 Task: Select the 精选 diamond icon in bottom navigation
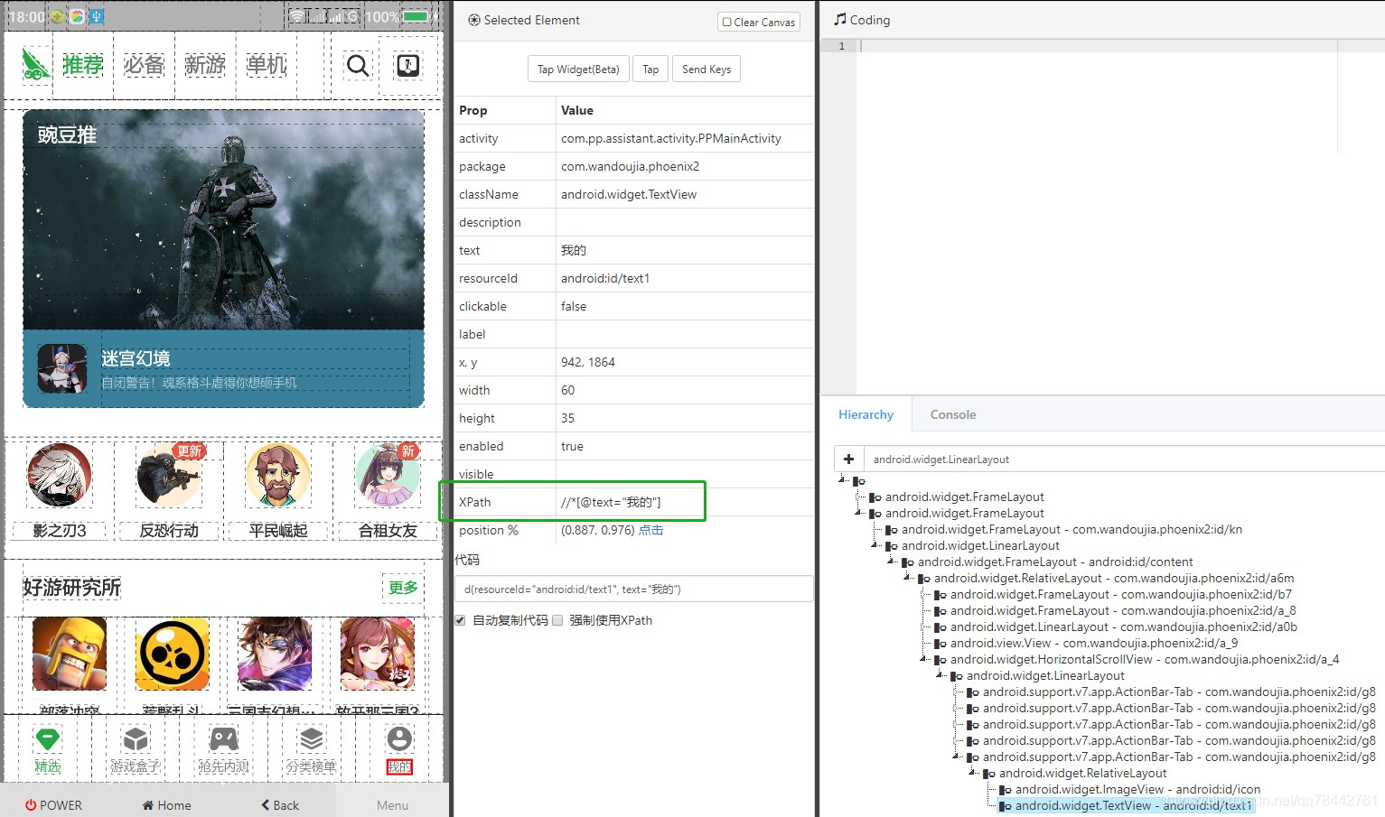click(48, 740)
